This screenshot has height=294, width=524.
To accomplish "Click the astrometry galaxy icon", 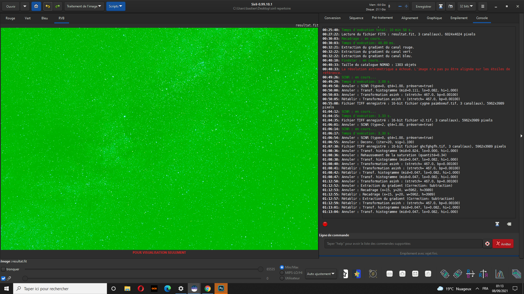I will coord(373,274).
